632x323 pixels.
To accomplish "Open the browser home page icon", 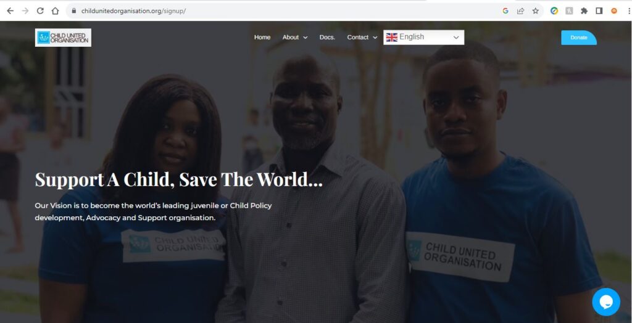I will [x=55, y=11].
